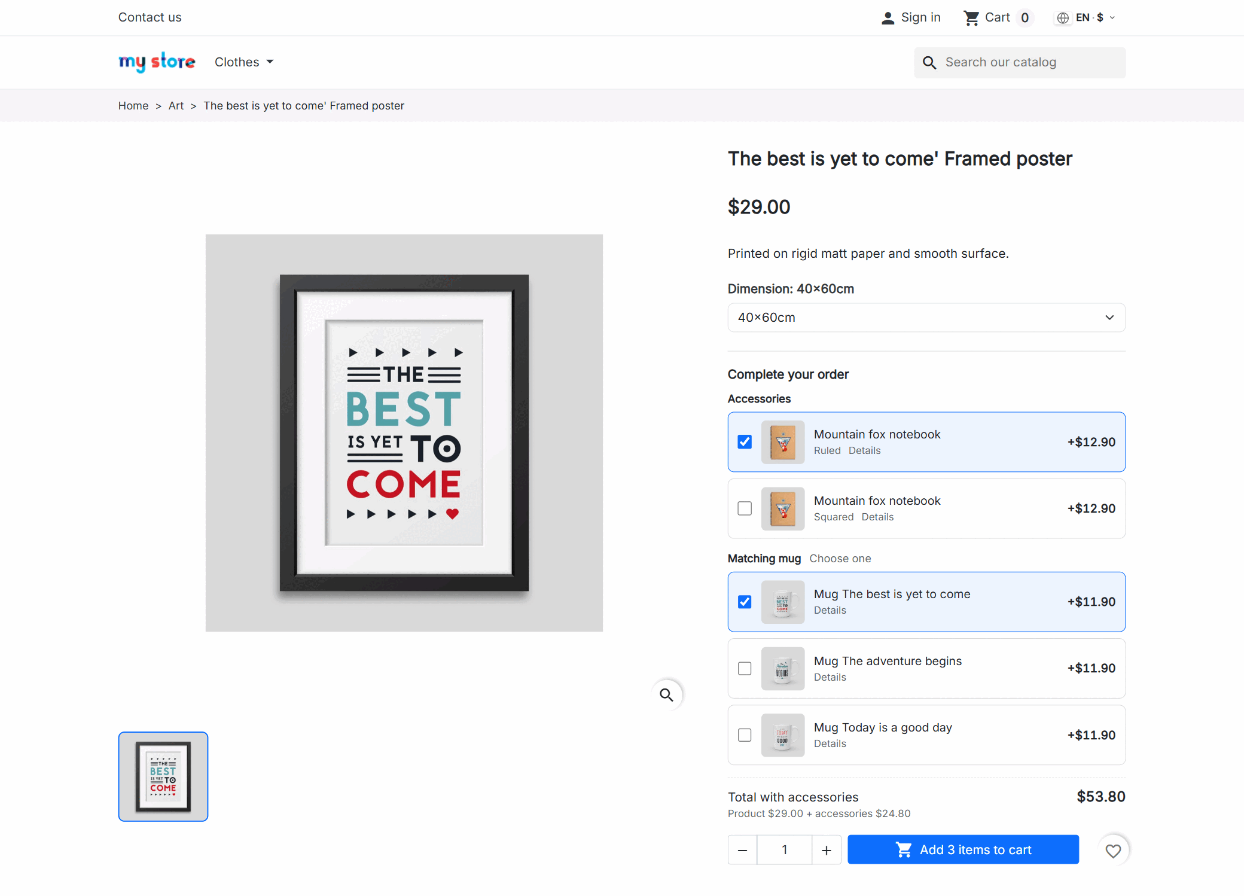Open Mountain fox notebook Ruled thumbnail

click(783, 443)
